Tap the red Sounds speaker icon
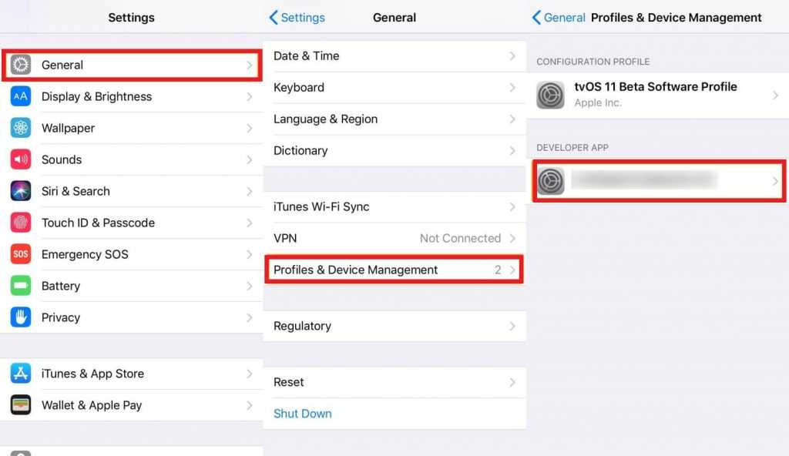Viewport: 789px width, 456px height. click(x=21, y=160)
